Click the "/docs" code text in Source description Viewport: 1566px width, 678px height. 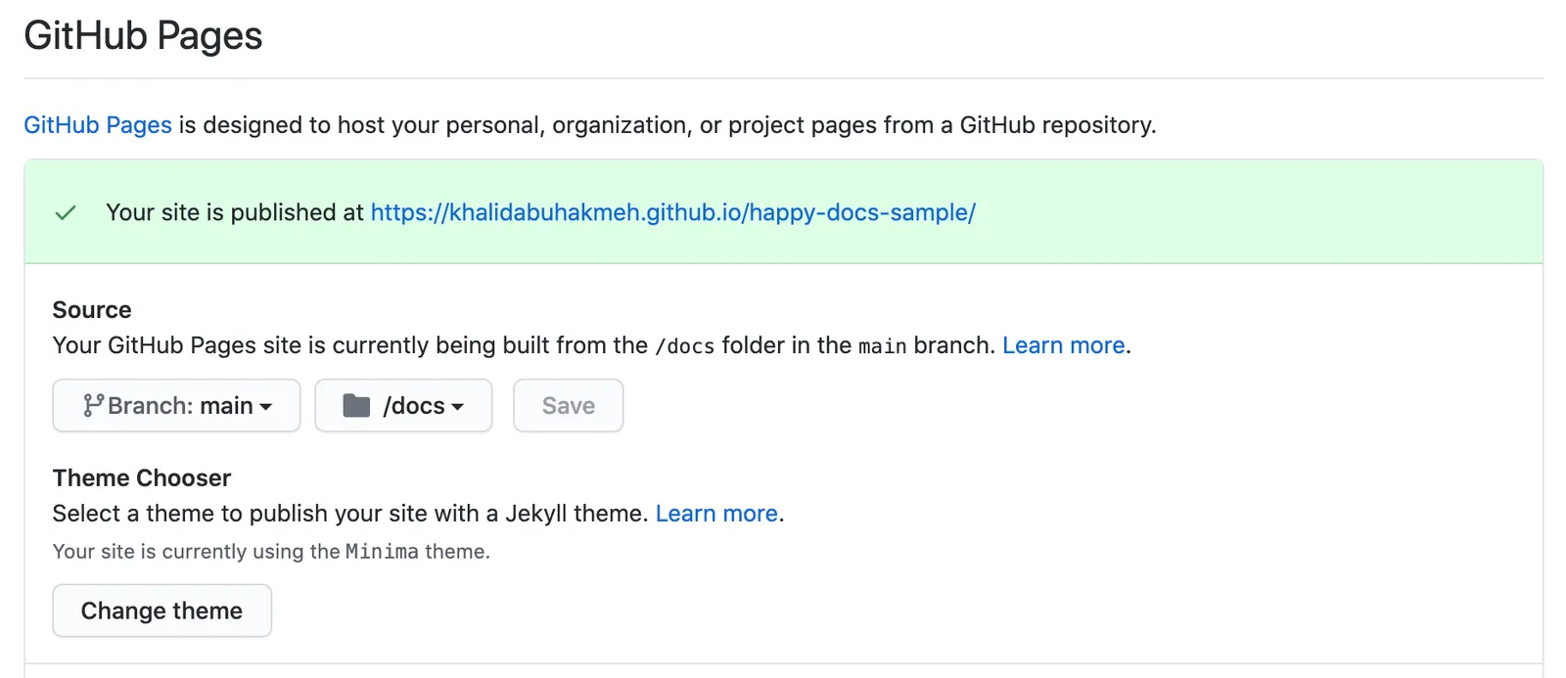tap(685, 346)
